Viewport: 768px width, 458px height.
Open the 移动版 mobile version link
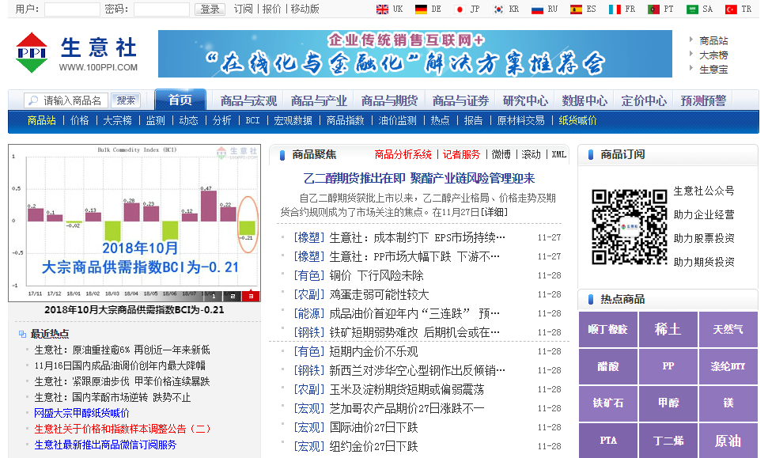pos(305,9)
